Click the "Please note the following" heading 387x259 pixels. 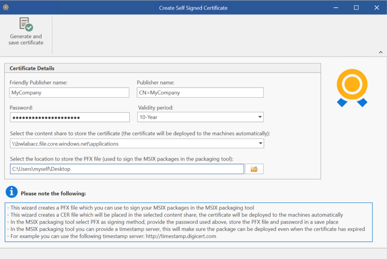coord(53,193)
